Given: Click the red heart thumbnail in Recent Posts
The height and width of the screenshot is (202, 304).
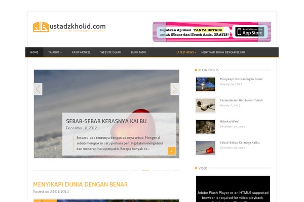Looking at the screenshot, I should point(206,148).
